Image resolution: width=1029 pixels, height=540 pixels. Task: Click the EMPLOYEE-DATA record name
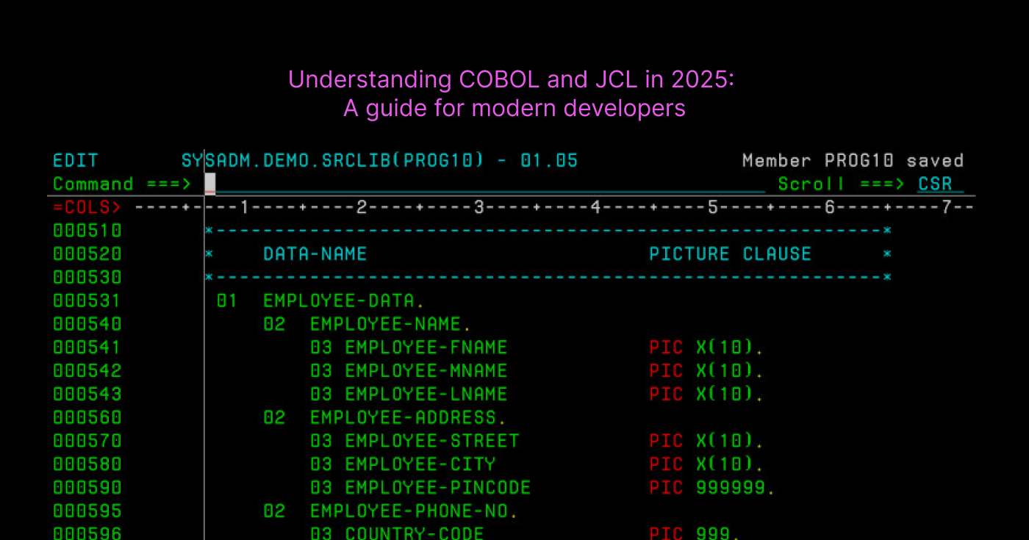tap(343, 300)
